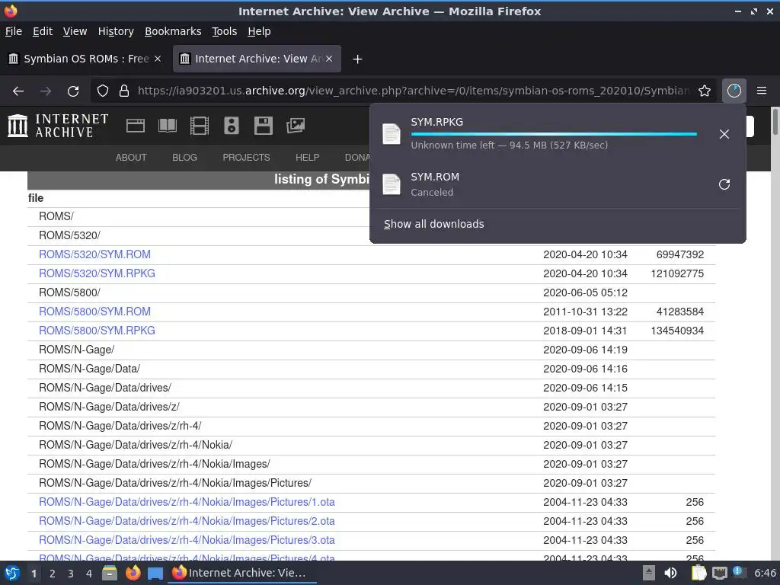The width and height of the screenshot is (780, 585).
Task: Open the taskbar start menu icon
Action: coord(12,573)
